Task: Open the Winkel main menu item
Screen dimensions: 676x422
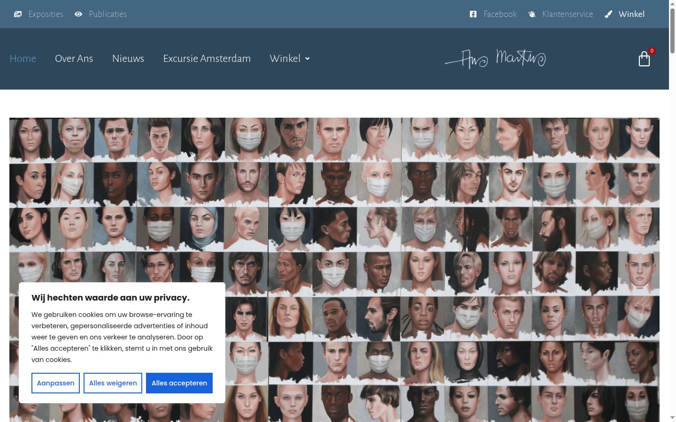Action: (285, 59)
